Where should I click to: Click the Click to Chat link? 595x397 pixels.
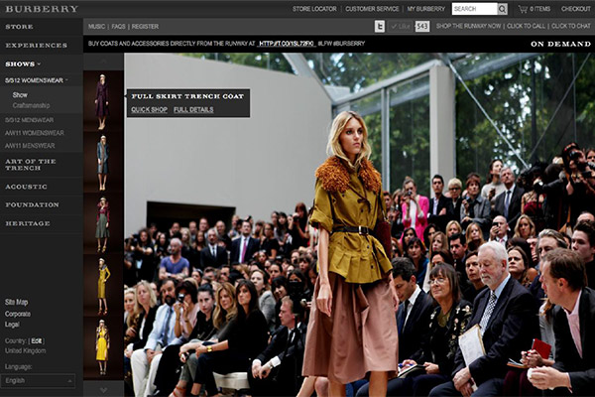(571, 26)
